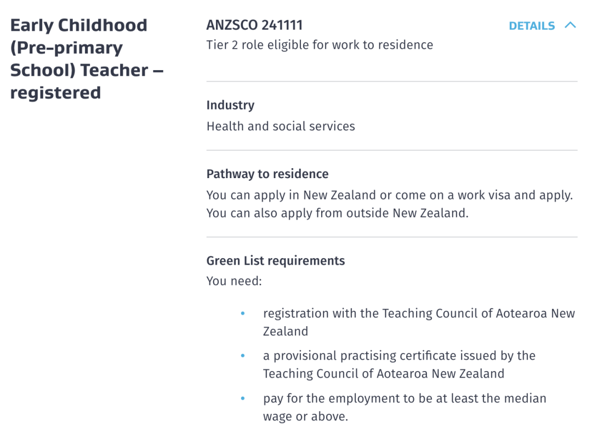Image resolution: width=592 pixels, height=439 pixels.
Task: Select the Industry section heading
Action: [230, 105]
